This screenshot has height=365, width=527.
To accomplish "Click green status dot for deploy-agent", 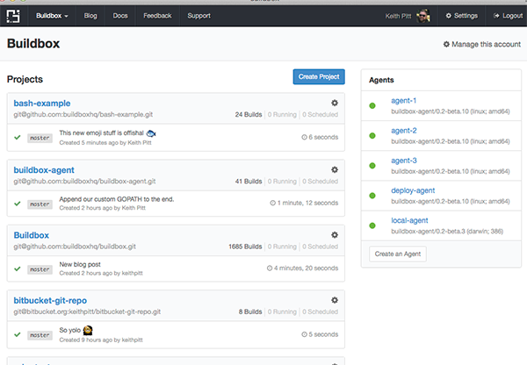I will click(x=372, y=195).
